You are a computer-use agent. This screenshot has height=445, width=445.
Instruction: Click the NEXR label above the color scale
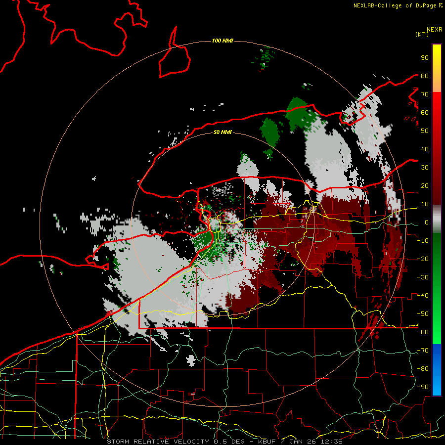(435, 30)
